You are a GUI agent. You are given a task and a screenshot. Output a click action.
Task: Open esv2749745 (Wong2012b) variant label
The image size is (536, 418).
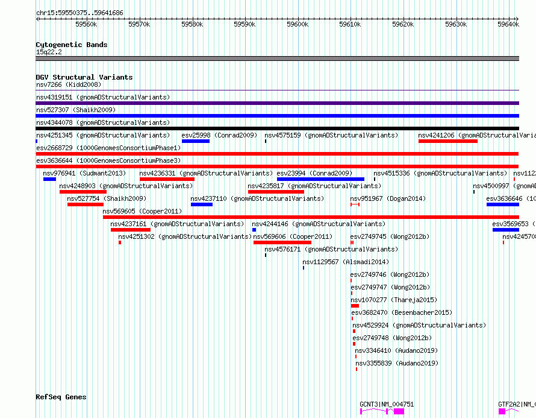(x=390, y=236)
